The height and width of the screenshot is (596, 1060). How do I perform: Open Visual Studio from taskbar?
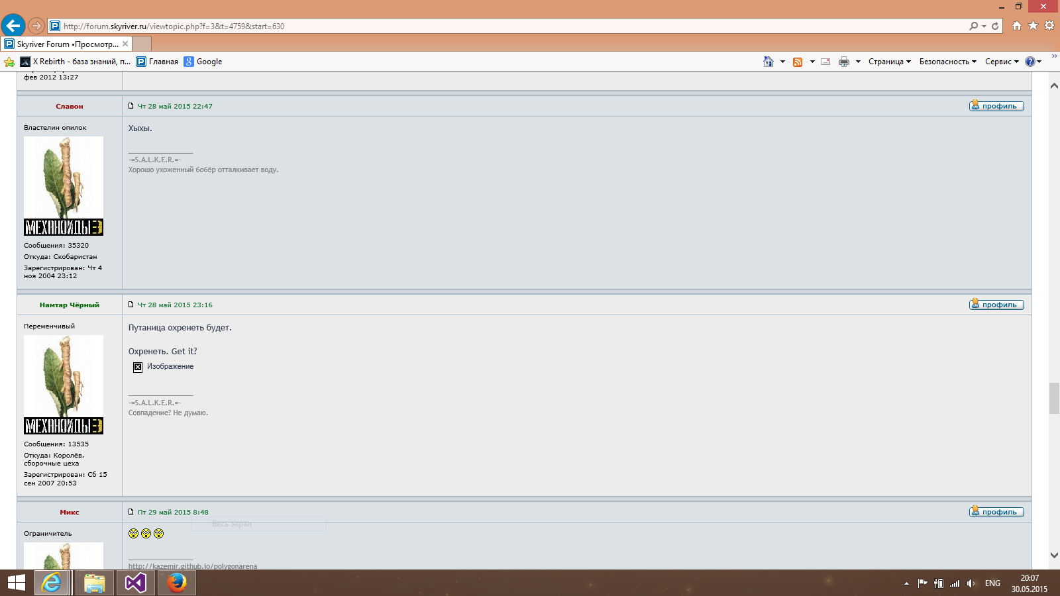point(136,583)
